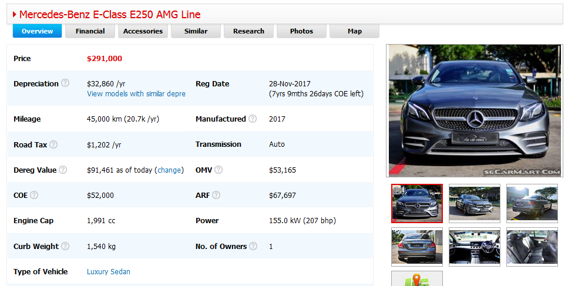This screenshot has width=568, height=286.
Task: Follow the View models with similar depre link
Action: [136, 94]
